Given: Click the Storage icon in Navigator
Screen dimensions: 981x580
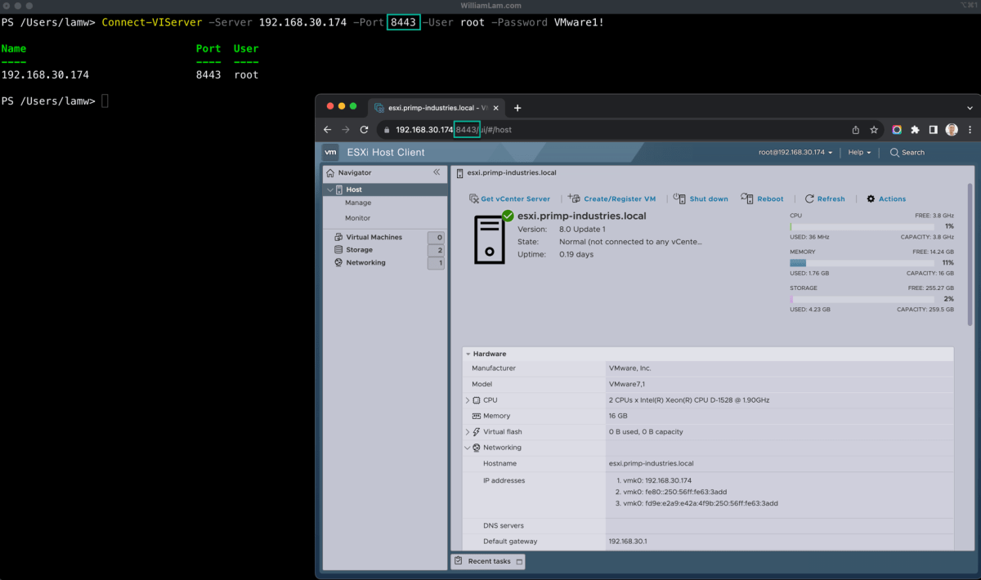Looking at the screenshot, I should (x=338, y=250).
